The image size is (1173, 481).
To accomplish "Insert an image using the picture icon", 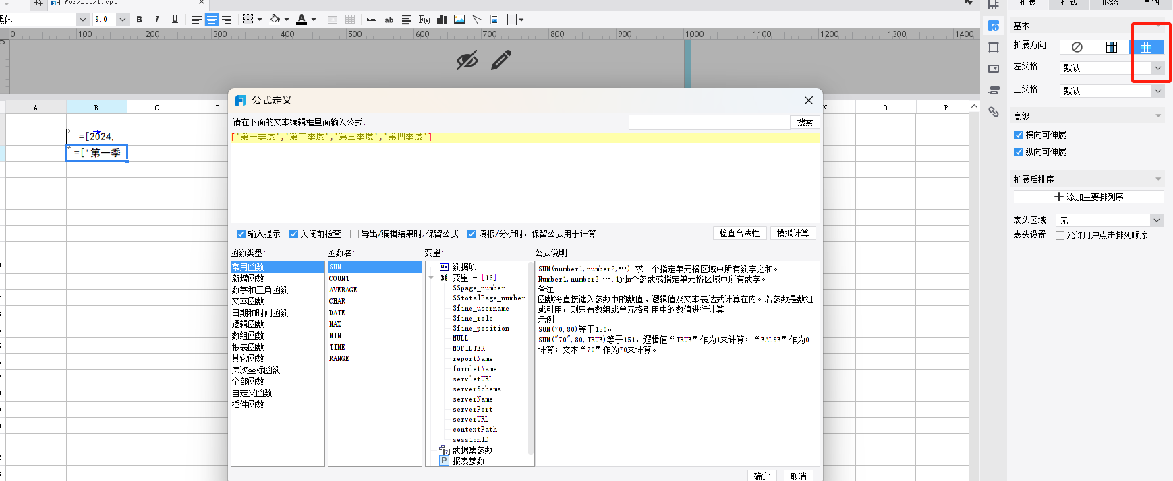I will point(459,20).
